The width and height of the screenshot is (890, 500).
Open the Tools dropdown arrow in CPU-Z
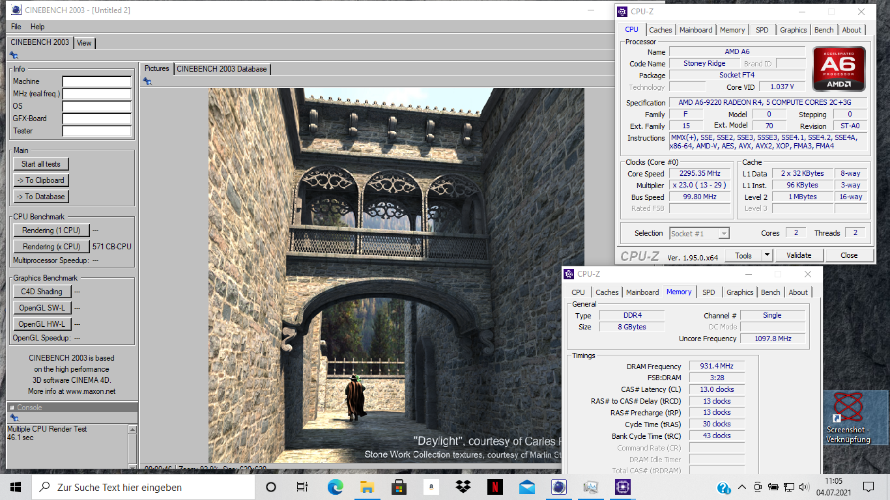coord(767,255)
